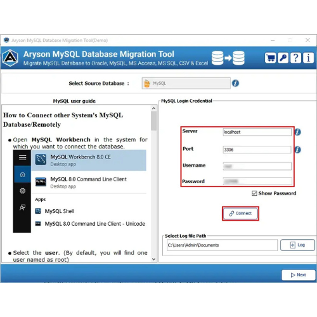The width and height of the screenshot is (317, 317).
Task: Click the user guide scroll up arrow
Action: click(x=153, y=108)
